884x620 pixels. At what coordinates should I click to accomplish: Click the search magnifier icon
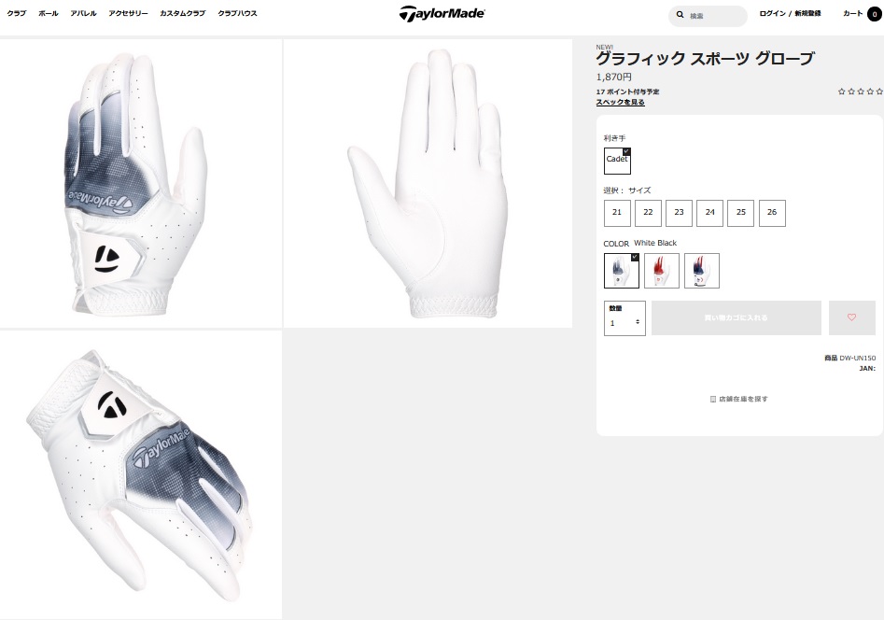tap(680, 15)
